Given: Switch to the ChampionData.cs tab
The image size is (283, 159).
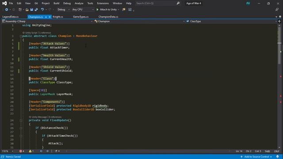Looking at the screenshot, I should tap(108, 17).
